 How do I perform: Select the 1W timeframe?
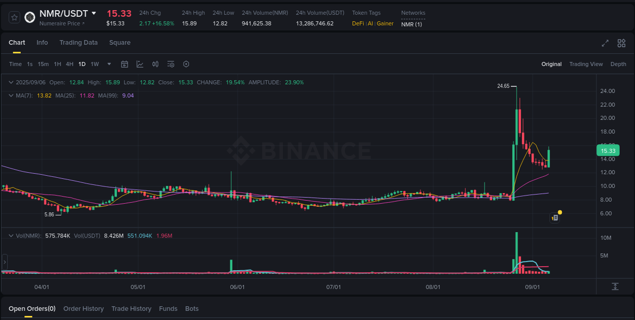click(94, 64)
